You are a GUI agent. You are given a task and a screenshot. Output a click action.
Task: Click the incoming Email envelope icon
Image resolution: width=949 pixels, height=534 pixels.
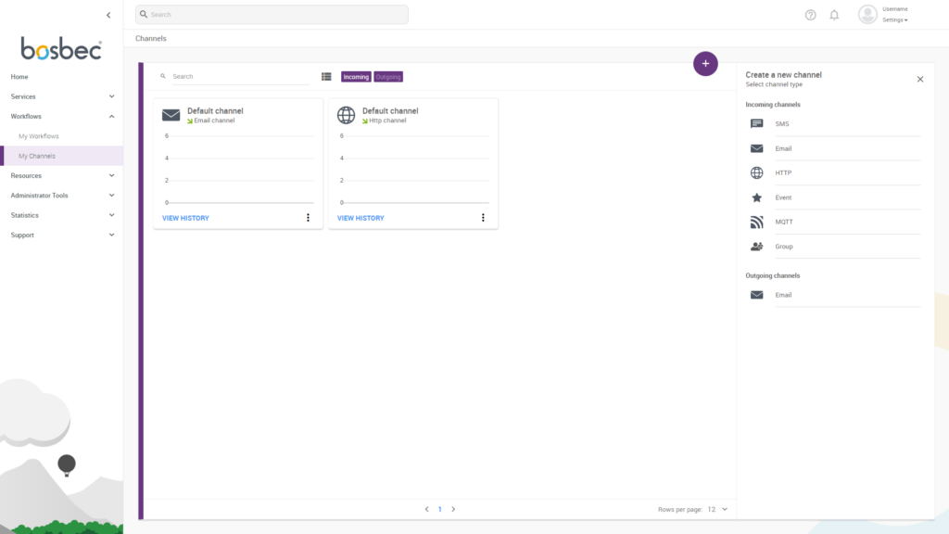[x=756, y=148]
